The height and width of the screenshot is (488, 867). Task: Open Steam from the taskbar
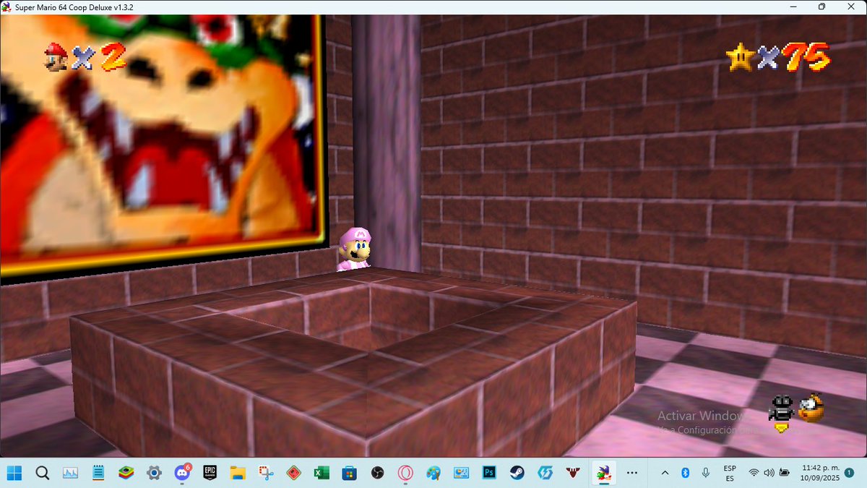(517, 474)
